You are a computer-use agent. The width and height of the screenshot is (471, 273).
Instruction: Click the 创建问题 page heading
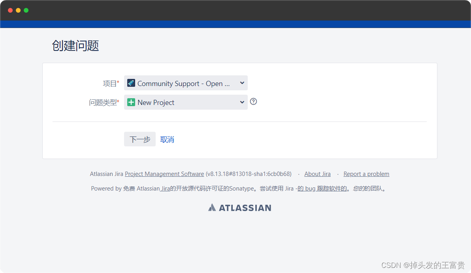[x=75, y=46]
